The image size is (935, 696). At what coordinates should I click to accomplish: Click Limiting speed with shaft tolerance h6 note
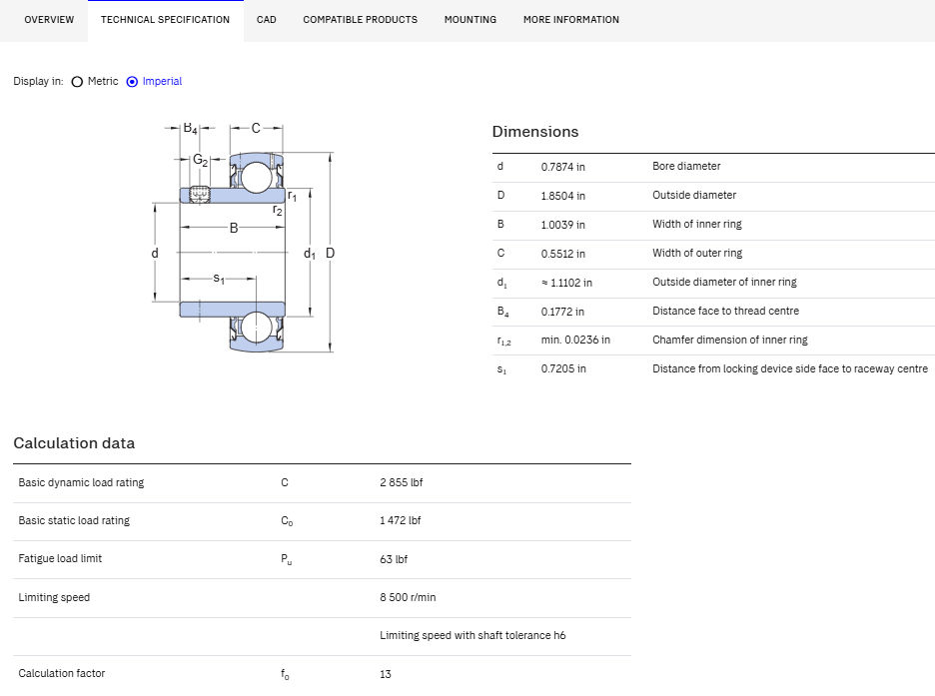[x=472, y=636]
